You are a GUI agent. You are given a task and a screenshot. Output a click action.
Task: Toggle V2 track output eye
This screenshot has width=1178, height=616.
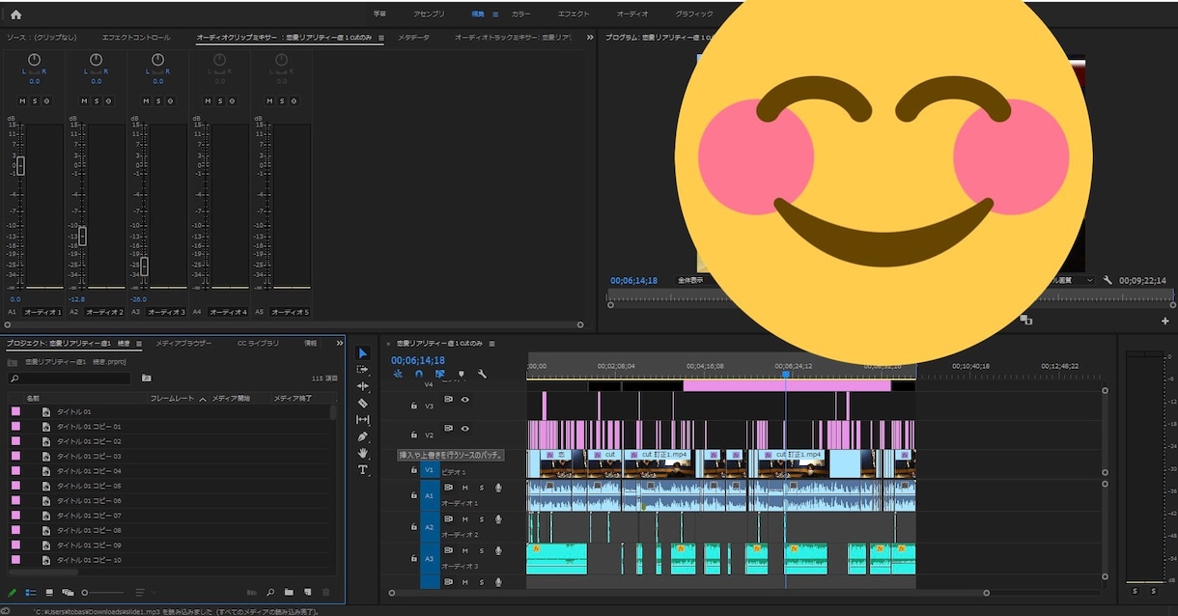coord(464,428)
